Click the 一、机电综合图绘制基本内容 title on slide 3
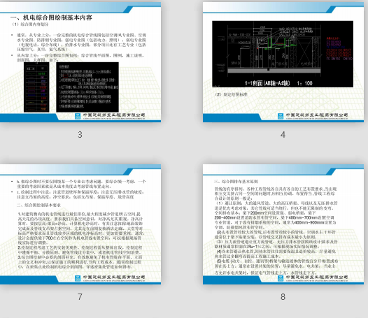Screen dimensions: 368x318 pos(51,17)
